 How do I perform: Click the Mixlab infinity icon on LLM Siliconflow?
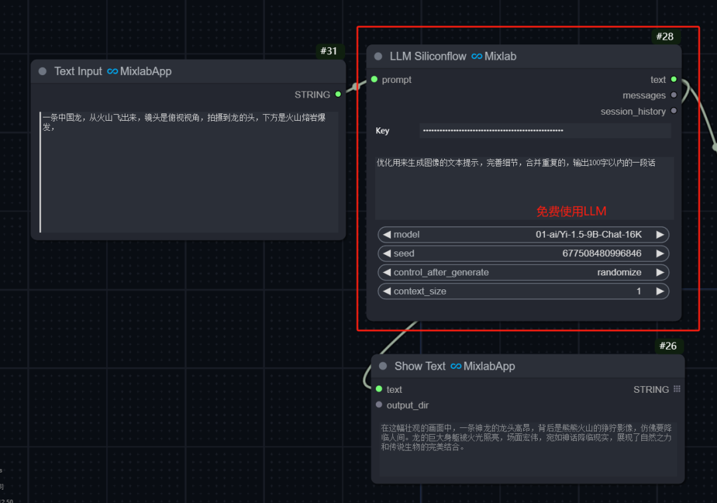coord(477,56)
